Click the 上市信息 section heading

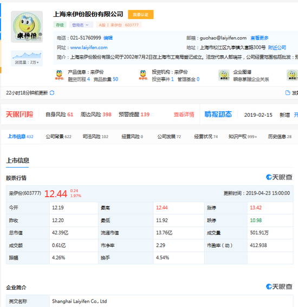click(17, 161)
